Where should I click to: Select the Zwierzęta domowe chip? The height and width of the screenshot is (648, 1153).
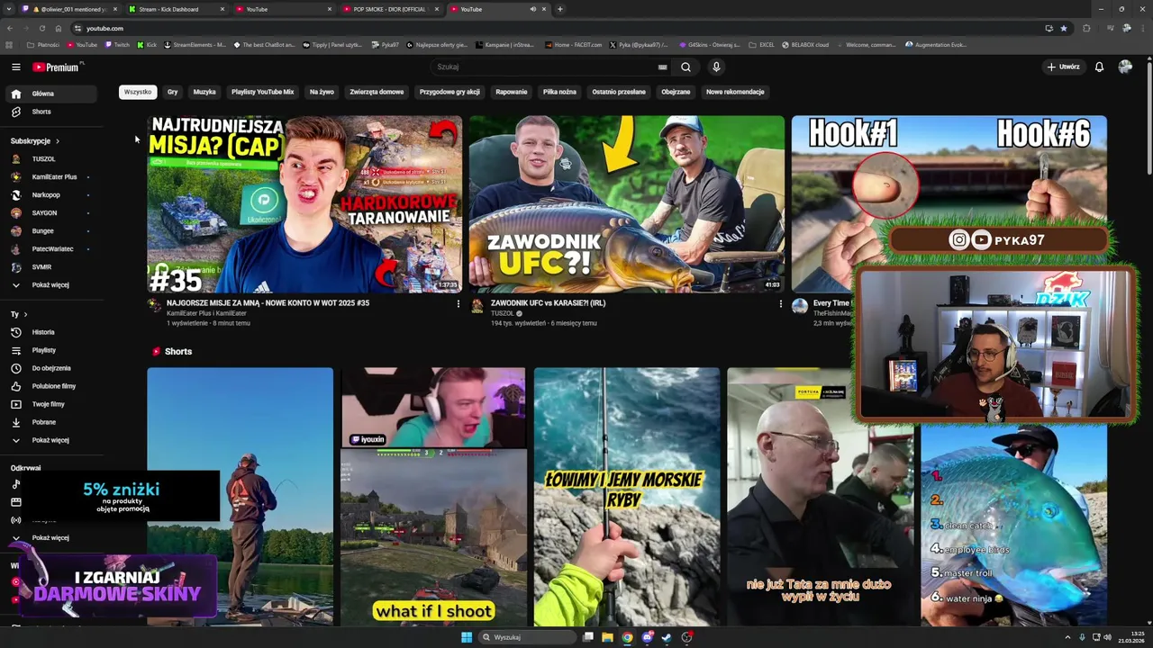pos(377,92)
